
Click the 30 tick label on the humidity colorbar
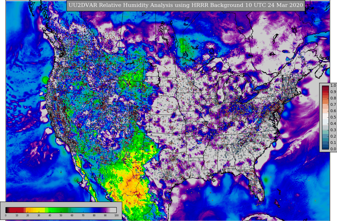click(39, 215)
